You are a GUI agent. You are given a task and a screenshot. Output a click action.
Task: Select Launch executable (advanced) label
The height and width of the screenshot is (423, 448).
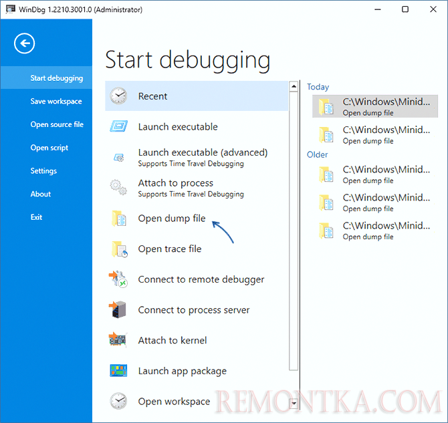click(x=203, y=152)
